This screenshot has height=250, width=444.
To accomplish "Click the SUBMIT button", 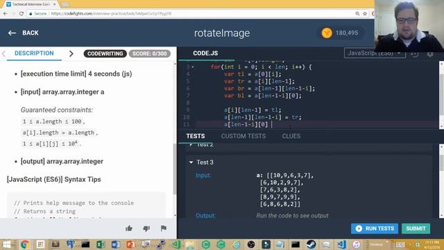I will (416, 228).
